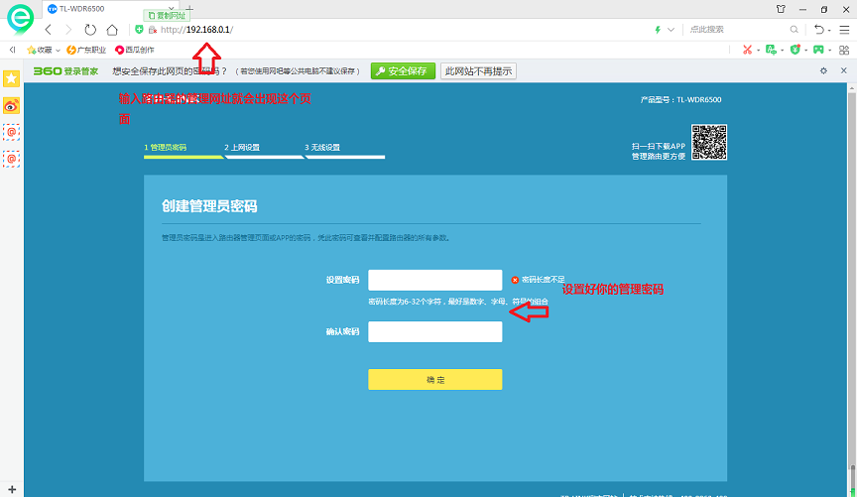Open login manager settings gear icon
Screen dimensions: 857x497
tap(823, 70)
